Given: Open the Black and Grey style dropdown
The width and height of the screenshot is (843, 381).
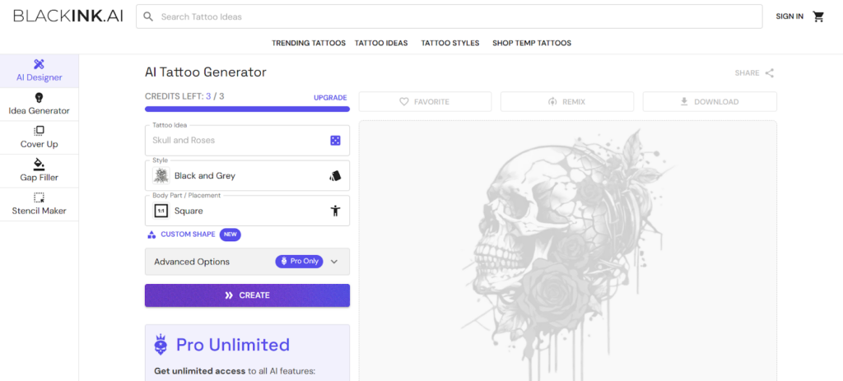Looking at the screenshot, I should tap(239, 176).
